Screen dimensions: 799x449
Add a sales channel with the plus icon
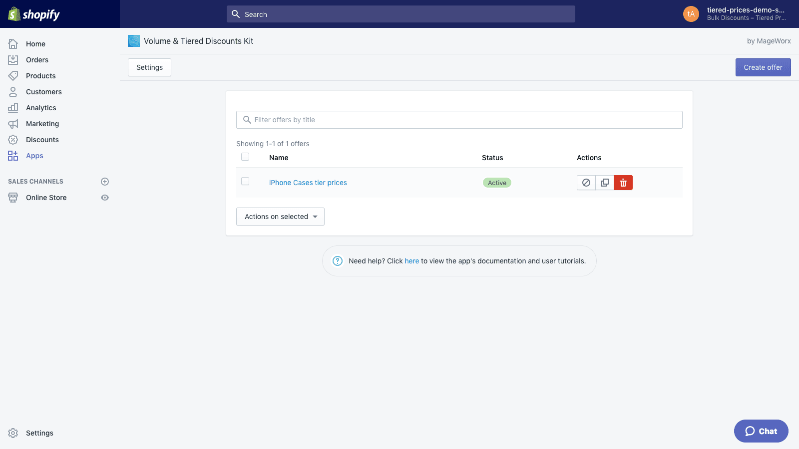pos(104,182)
